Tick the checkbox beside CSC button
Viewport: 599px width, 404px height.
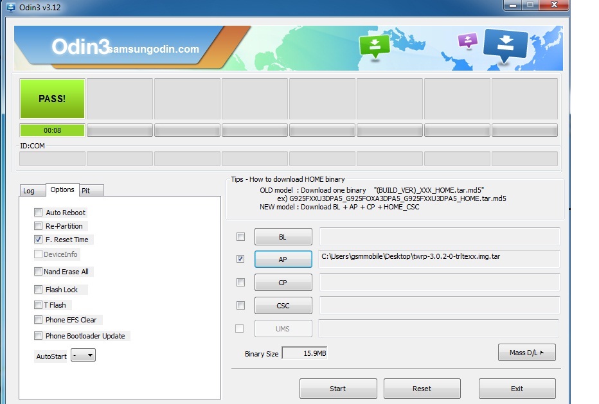click(240, 306)
